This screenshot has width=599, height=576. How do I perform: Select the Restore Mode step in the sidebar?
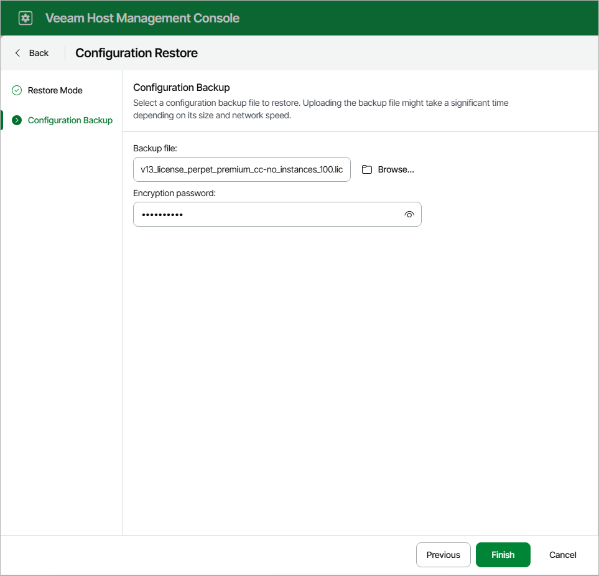coord(55,90)
